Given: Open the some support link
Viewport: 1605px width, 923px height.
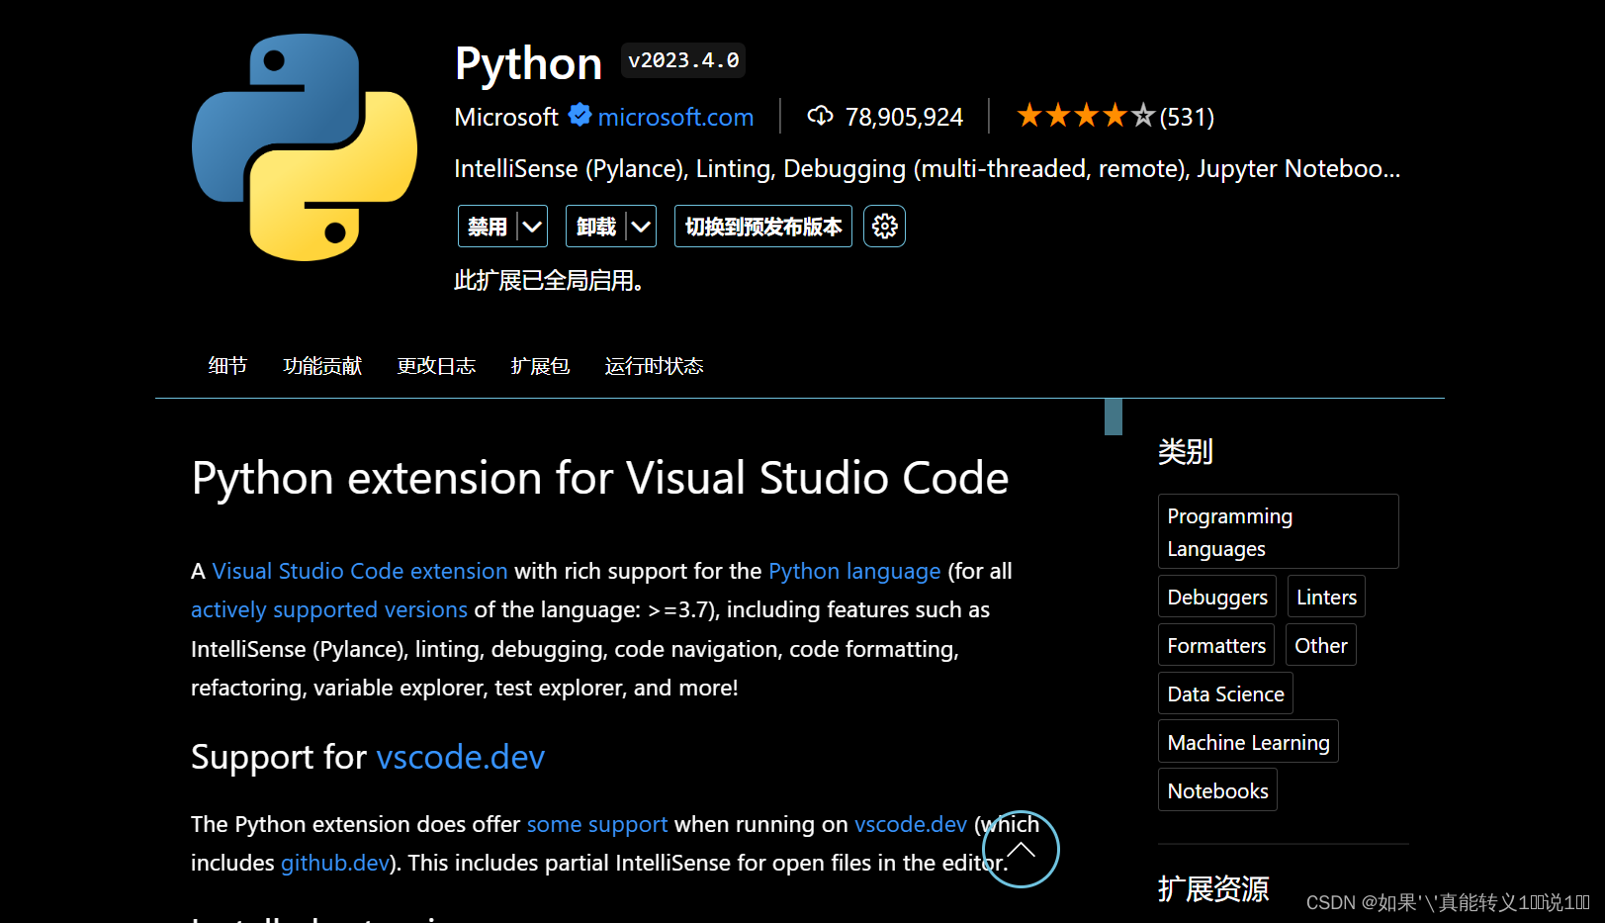Looking at the screenshot, I should coord(597,824).
